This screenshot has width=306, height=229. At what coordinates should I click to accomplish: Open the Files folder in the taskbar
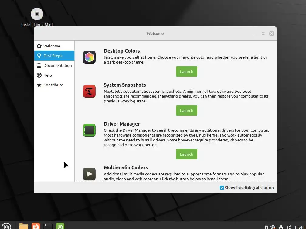[x=24, y=226]
